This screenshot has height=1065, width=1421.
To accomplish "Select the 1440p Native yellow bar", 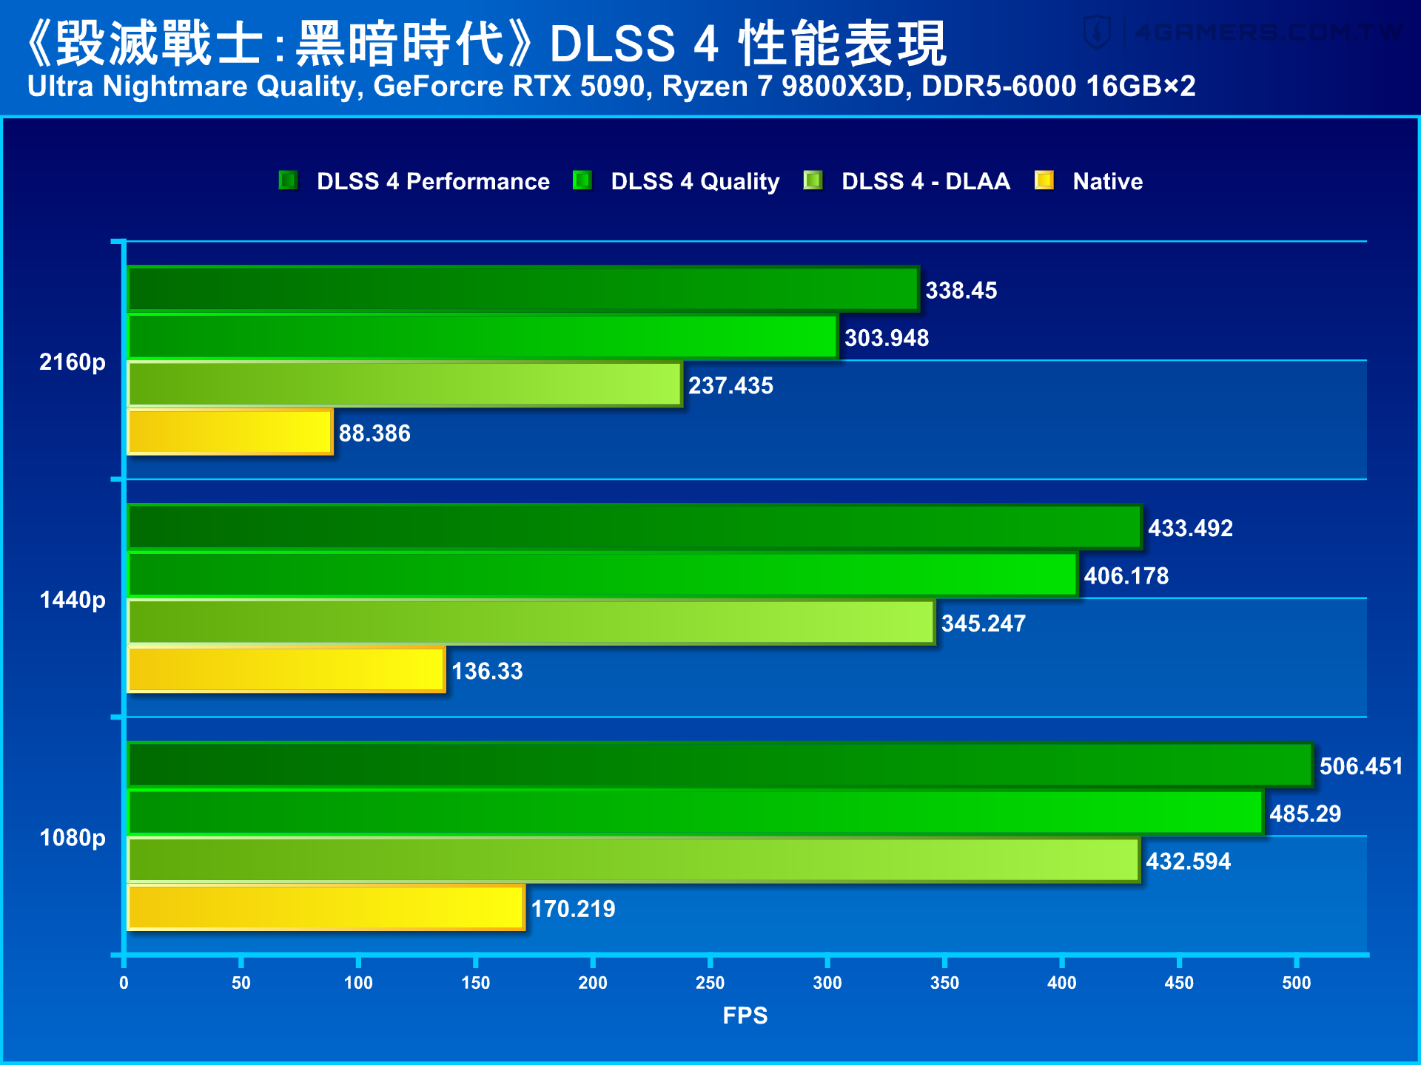I will pyautogui.click(x=286, y=669).
